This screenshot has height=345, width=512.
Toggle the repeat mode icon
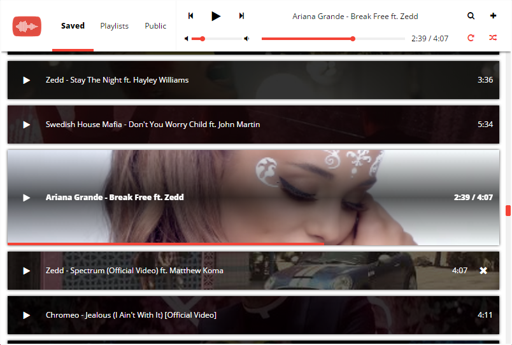click(471, 37)
